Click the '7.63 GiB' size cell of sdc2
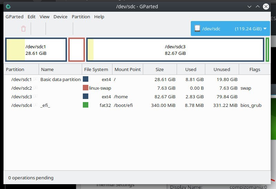Screen dimensions: 276x189 tap(166, 88)
